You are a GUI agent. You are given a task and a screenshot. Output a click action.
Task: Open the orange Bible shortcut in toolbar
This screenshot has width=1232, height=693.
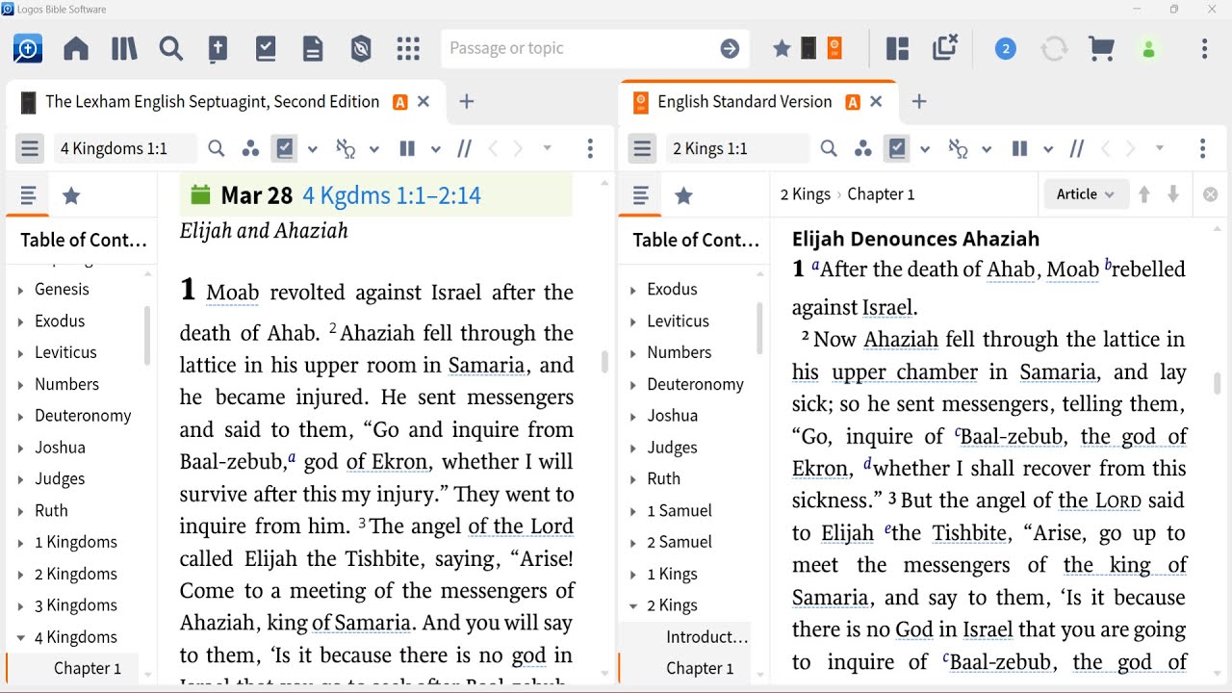[x=834, y=48]
